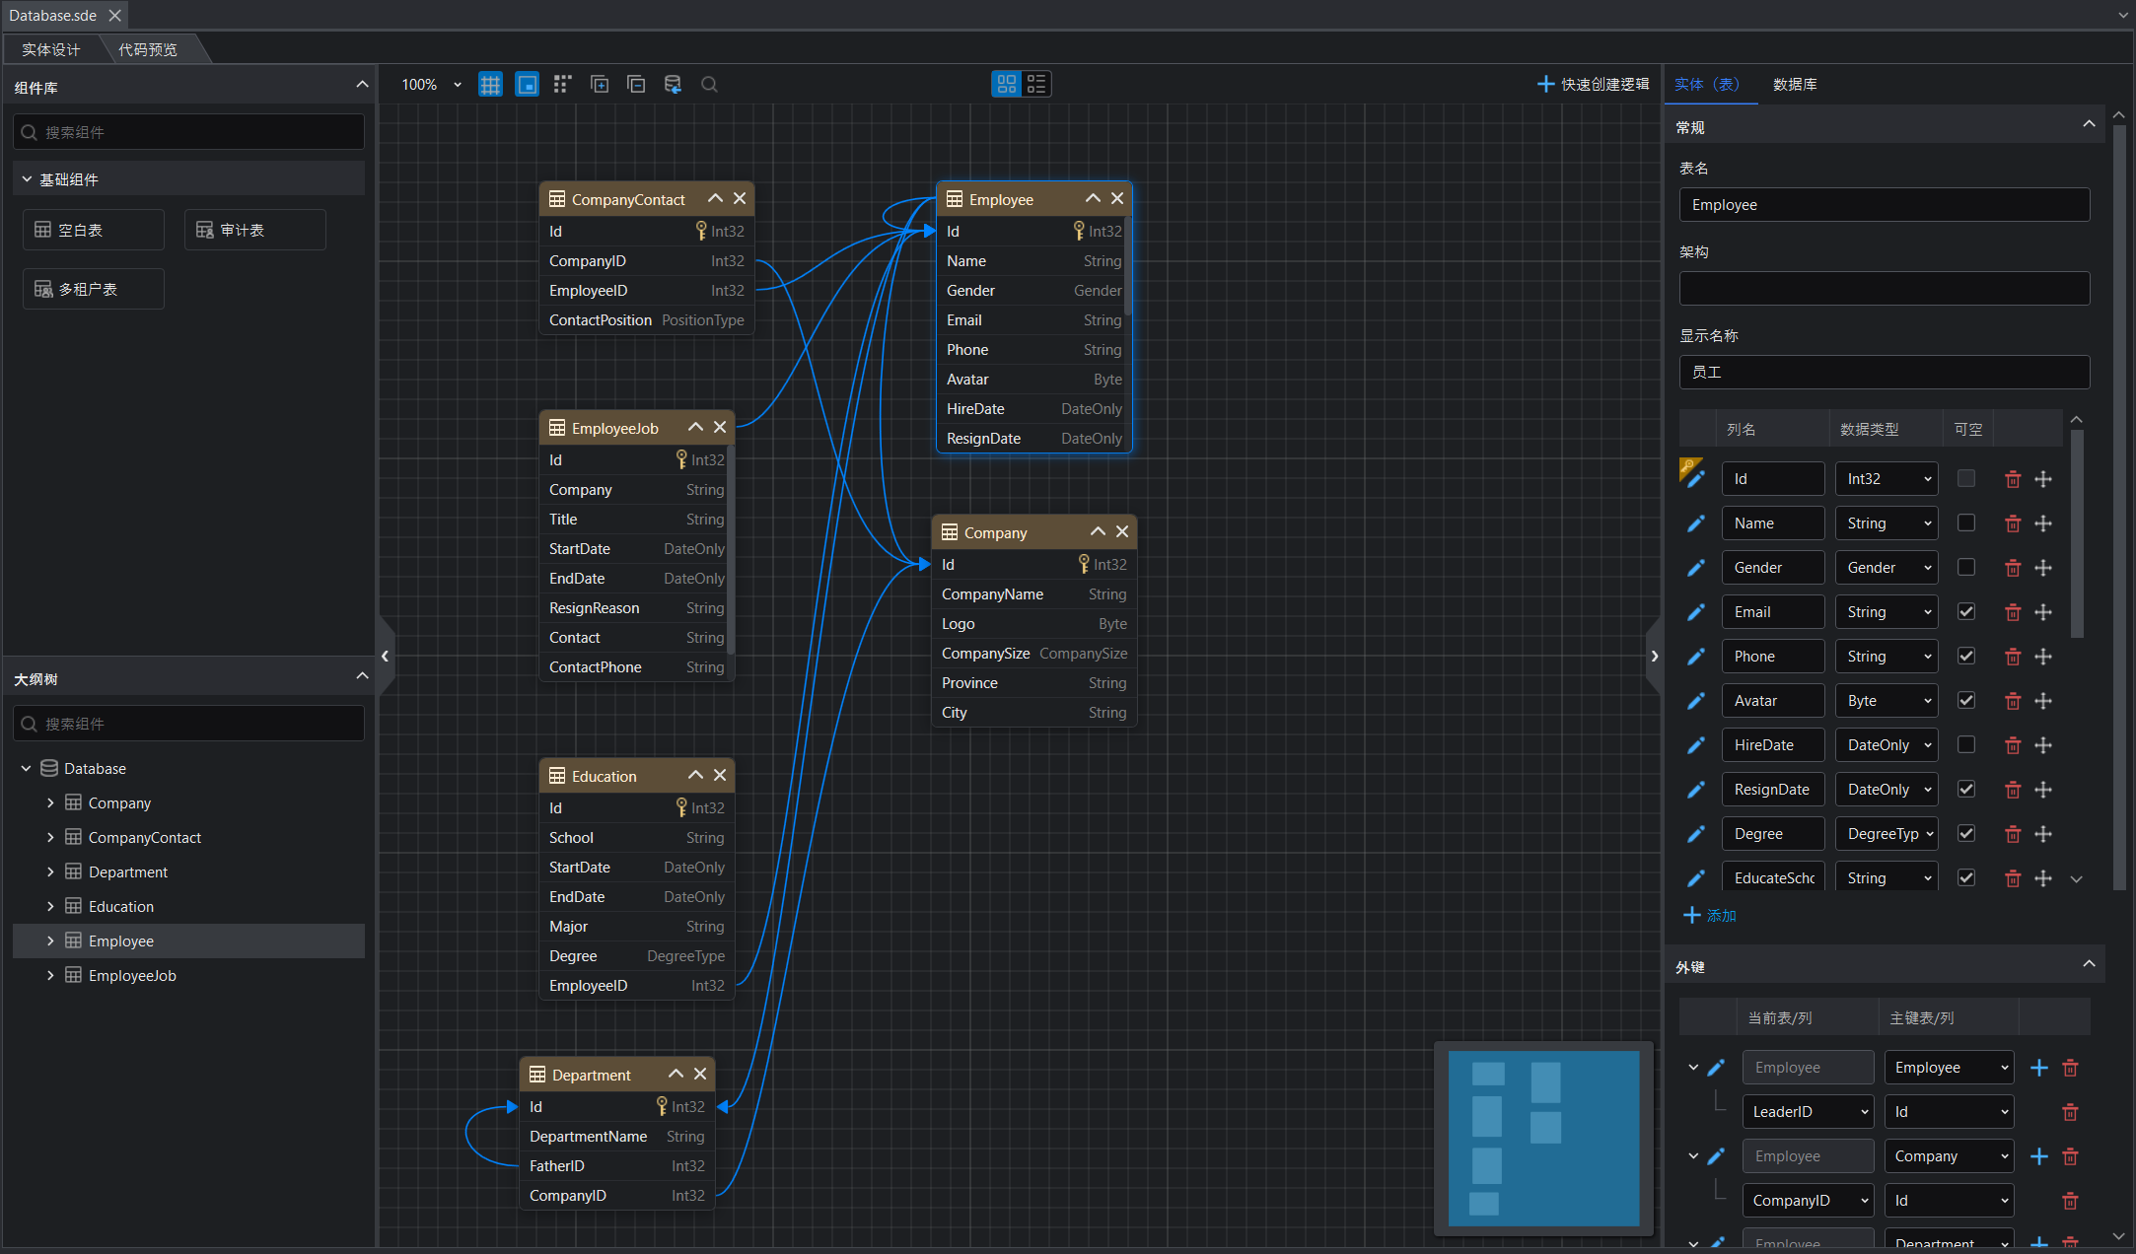The height and width of the screenshot is (1254, 2136).
Task: Edit the Gender column with pencil icon
Action: (x=1695, y=568)
